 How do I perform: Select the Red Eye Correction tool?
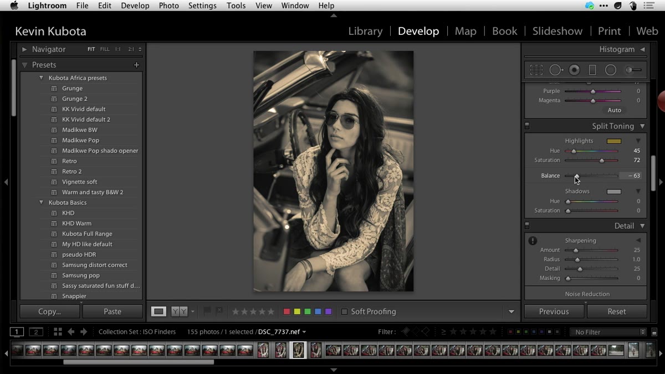pos(575,70)
